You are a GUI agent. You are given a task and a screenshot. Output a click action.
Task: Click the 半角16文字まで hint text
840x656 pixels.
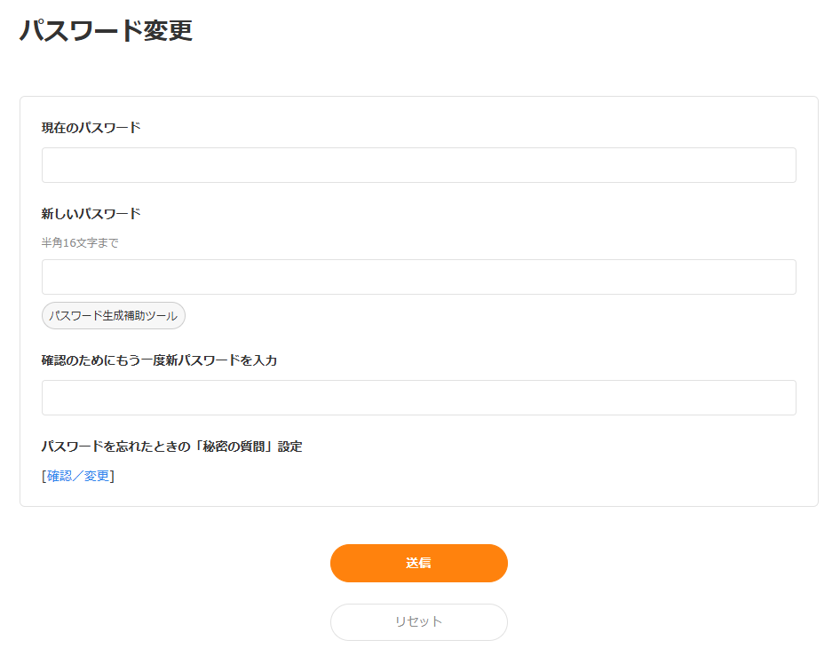point(80,243)
